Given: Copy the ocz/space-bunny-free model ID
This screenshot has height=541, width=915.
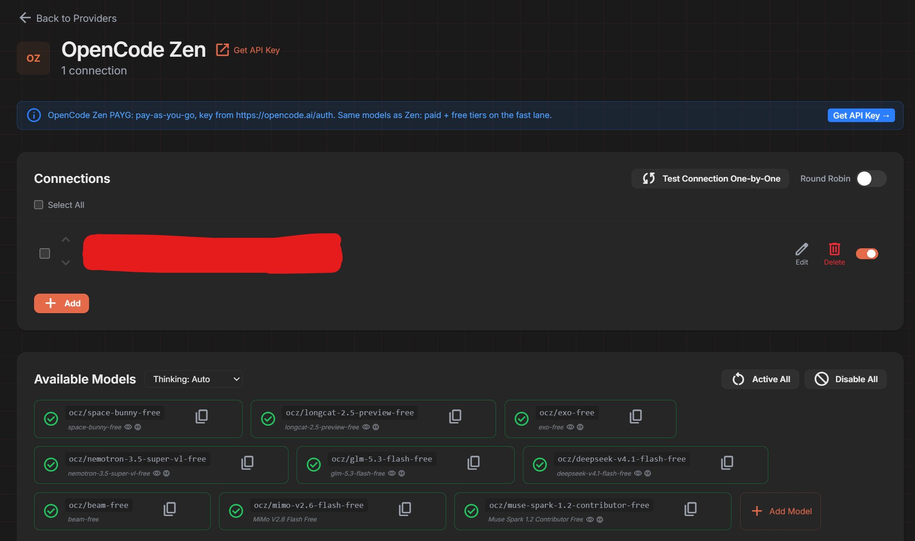Looking at the screenshot, I should [x=202, y=416].
